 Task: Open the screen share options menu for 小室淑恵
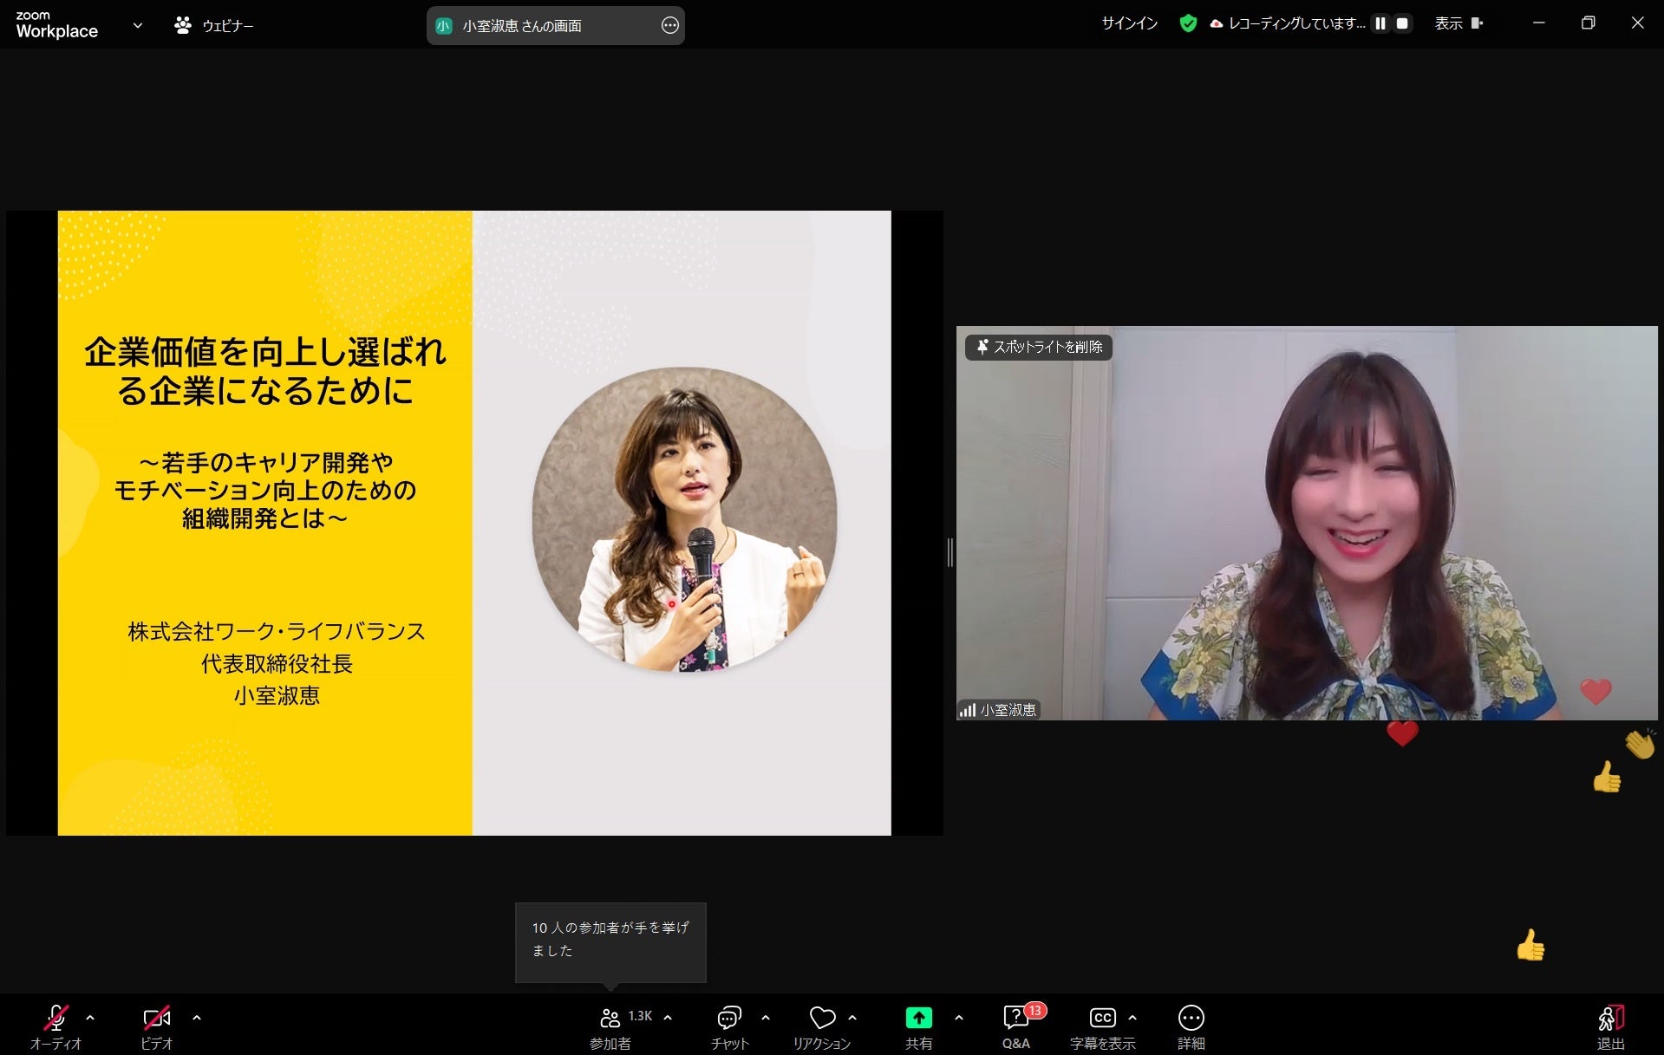(x=669, y=26)
